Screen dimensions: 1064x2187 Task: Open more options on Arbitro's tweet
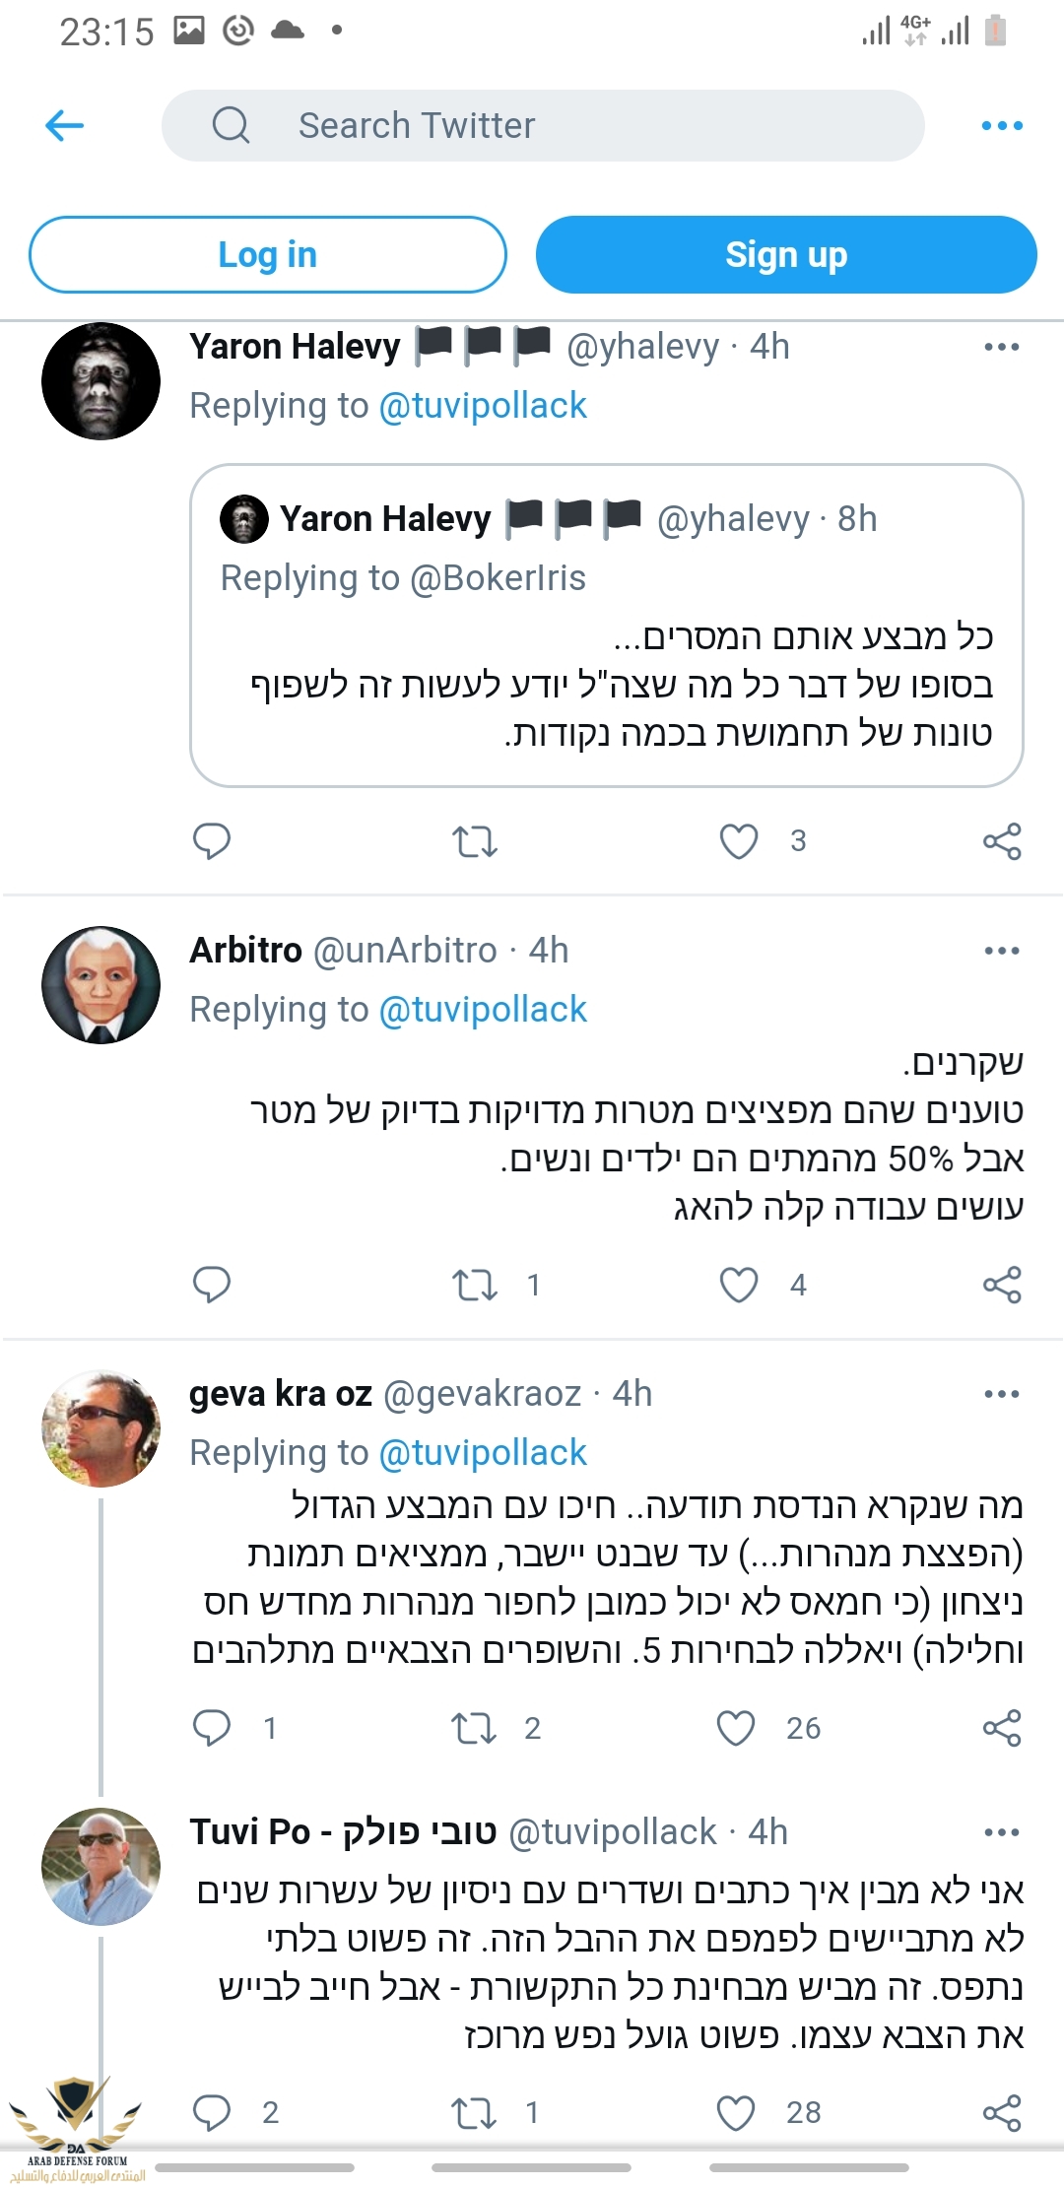click(1001, 951)
